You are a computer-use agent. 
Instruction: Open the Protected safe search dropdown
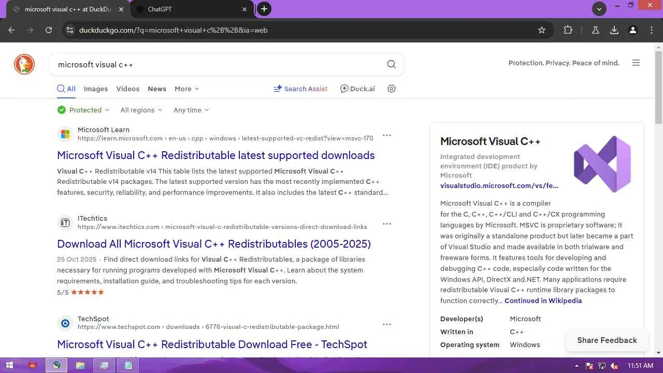pos(83,110)
